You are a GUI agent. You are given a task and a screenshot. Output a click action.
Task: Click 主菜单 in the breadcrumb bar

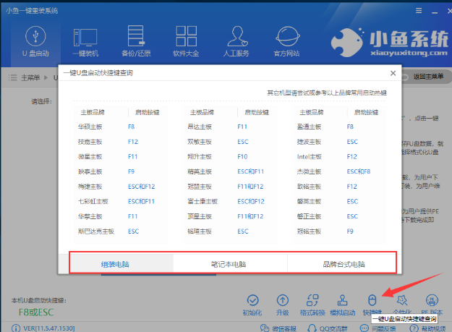click(29, 76)
